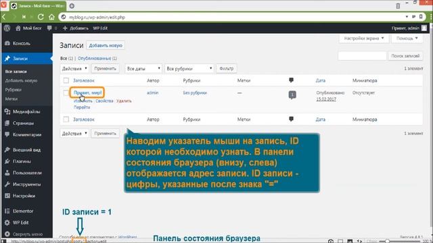Open Записи pin menu in sidebar

26,59
